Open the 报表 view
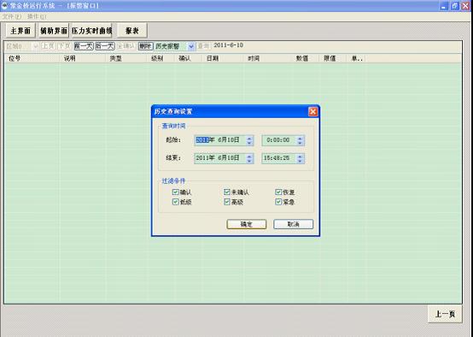This screenshot has width=473, height=337. click(131, 31)
